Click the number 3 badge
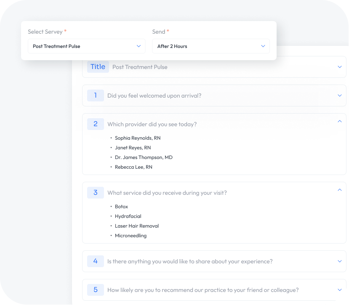Viewport: 349px width, 305px height. [96, 193]
